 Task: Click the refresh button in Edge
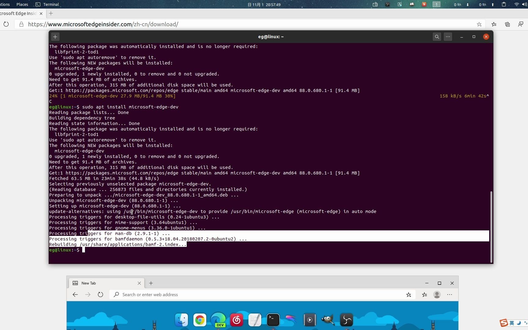click(x=101, y=295)
